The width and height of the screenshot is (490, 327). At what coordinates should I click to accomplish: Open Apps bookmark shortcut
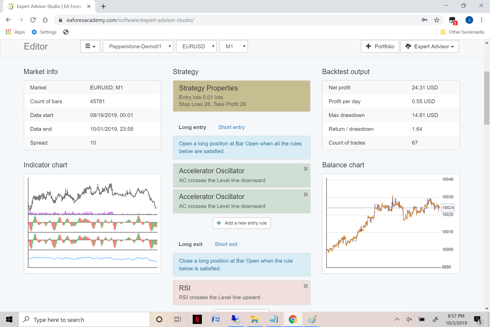[15, 32]
